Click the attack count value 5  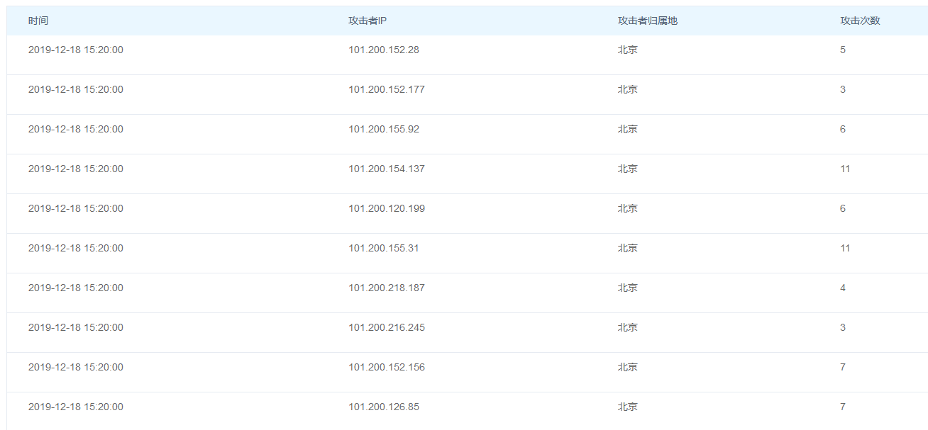click(x=843, y=50)
